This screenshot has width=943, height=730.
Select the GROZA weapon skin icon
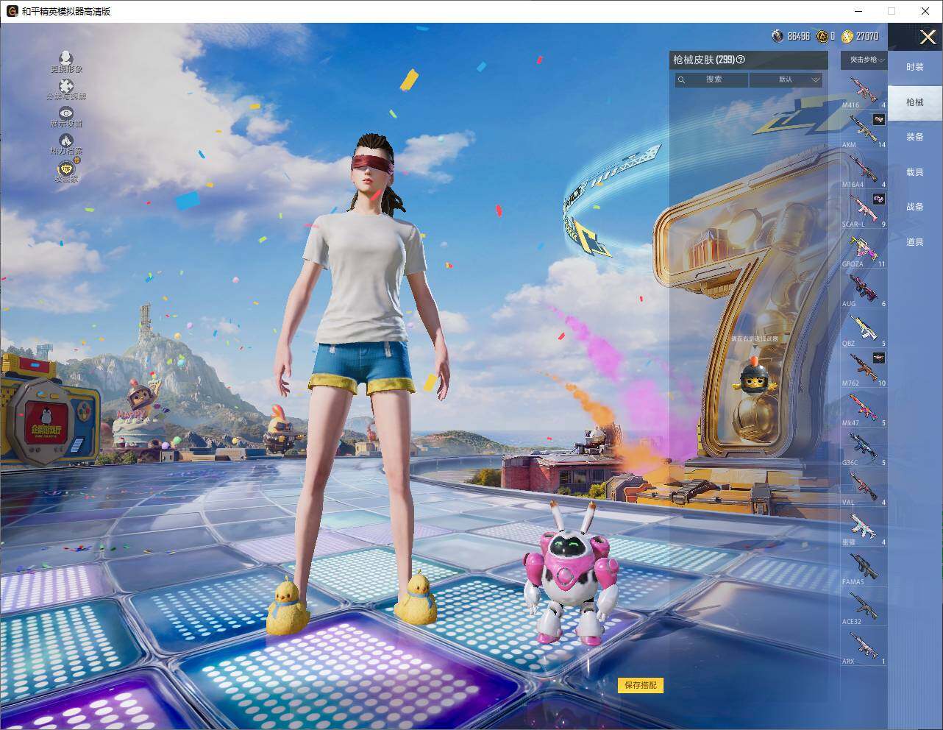[x=864, y=250]
